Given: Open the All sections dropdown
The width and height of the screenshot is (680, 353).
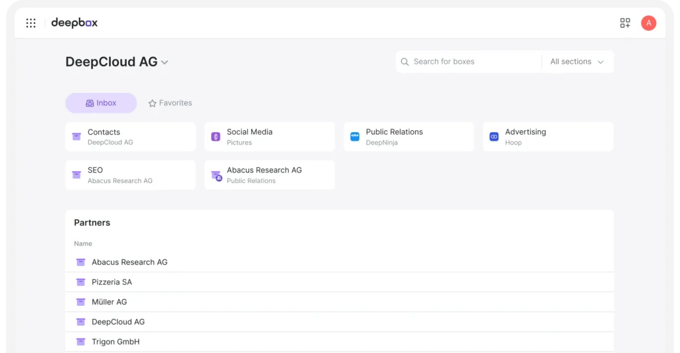Looking at the screenshot, I should 576,62.
